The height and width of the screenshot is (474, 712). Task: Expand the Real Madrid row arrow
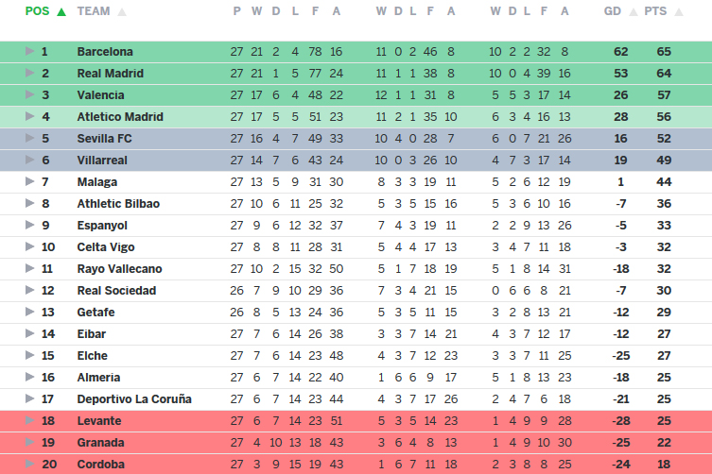[29, 73]
